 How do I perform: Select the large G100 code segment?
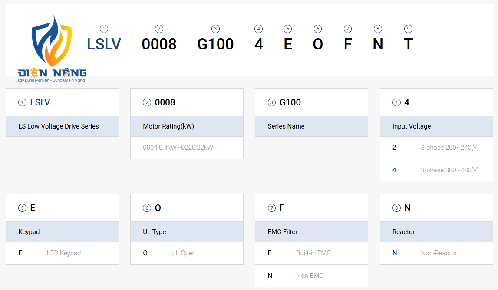pos(215,44)
